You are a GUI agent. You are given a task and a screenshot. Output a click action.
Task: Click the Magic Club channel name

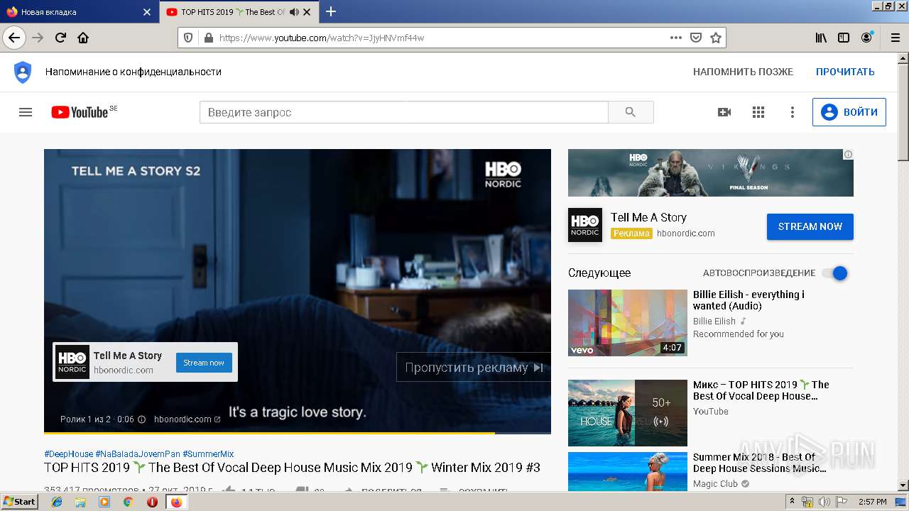715,484
